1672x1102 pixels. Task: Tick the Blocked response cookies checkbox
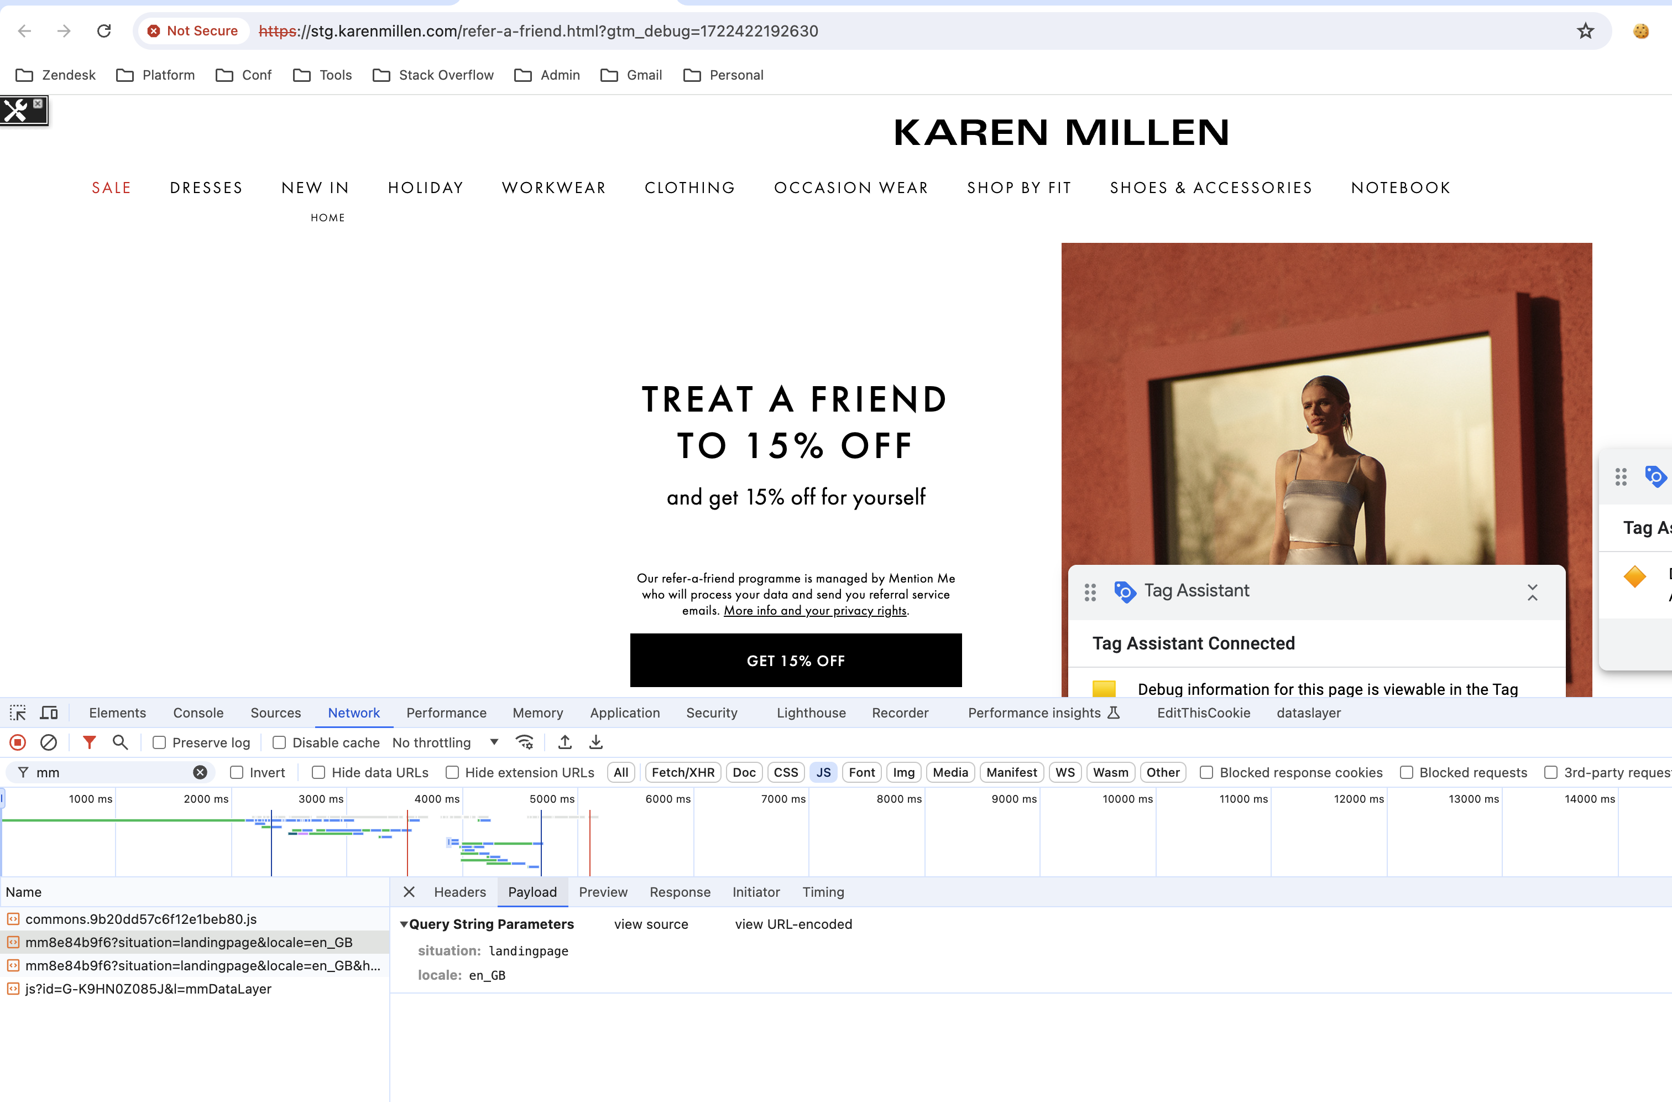[x=1206, y=772]
